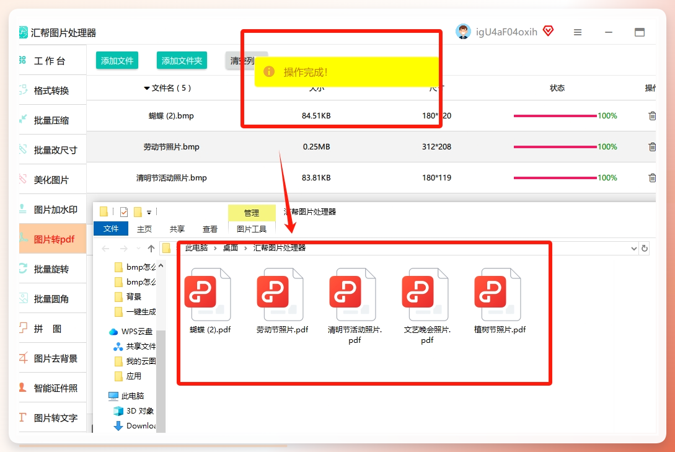Image resolution: width=675 pixels, height=452 pixels.
Task: Switch to the Explorer 主页 tab
Action: 144,229
